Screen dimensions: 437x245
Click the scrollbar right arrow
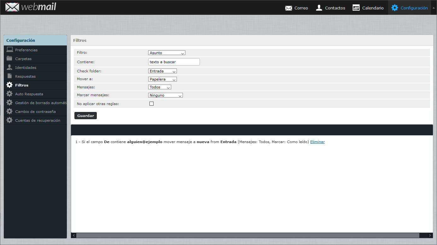430,235
